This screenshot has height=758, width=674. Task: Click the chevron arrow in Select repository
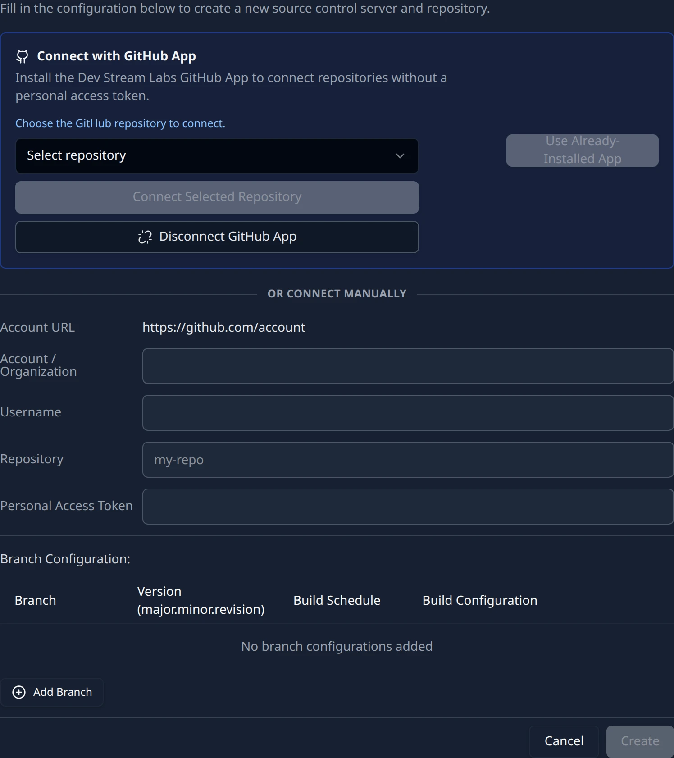[x=400, y=156]
